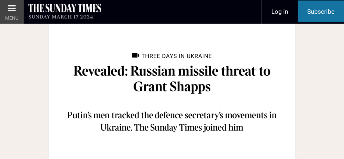Click the video camera icon
The image size is (344, 159).
(x=135, y=56)
